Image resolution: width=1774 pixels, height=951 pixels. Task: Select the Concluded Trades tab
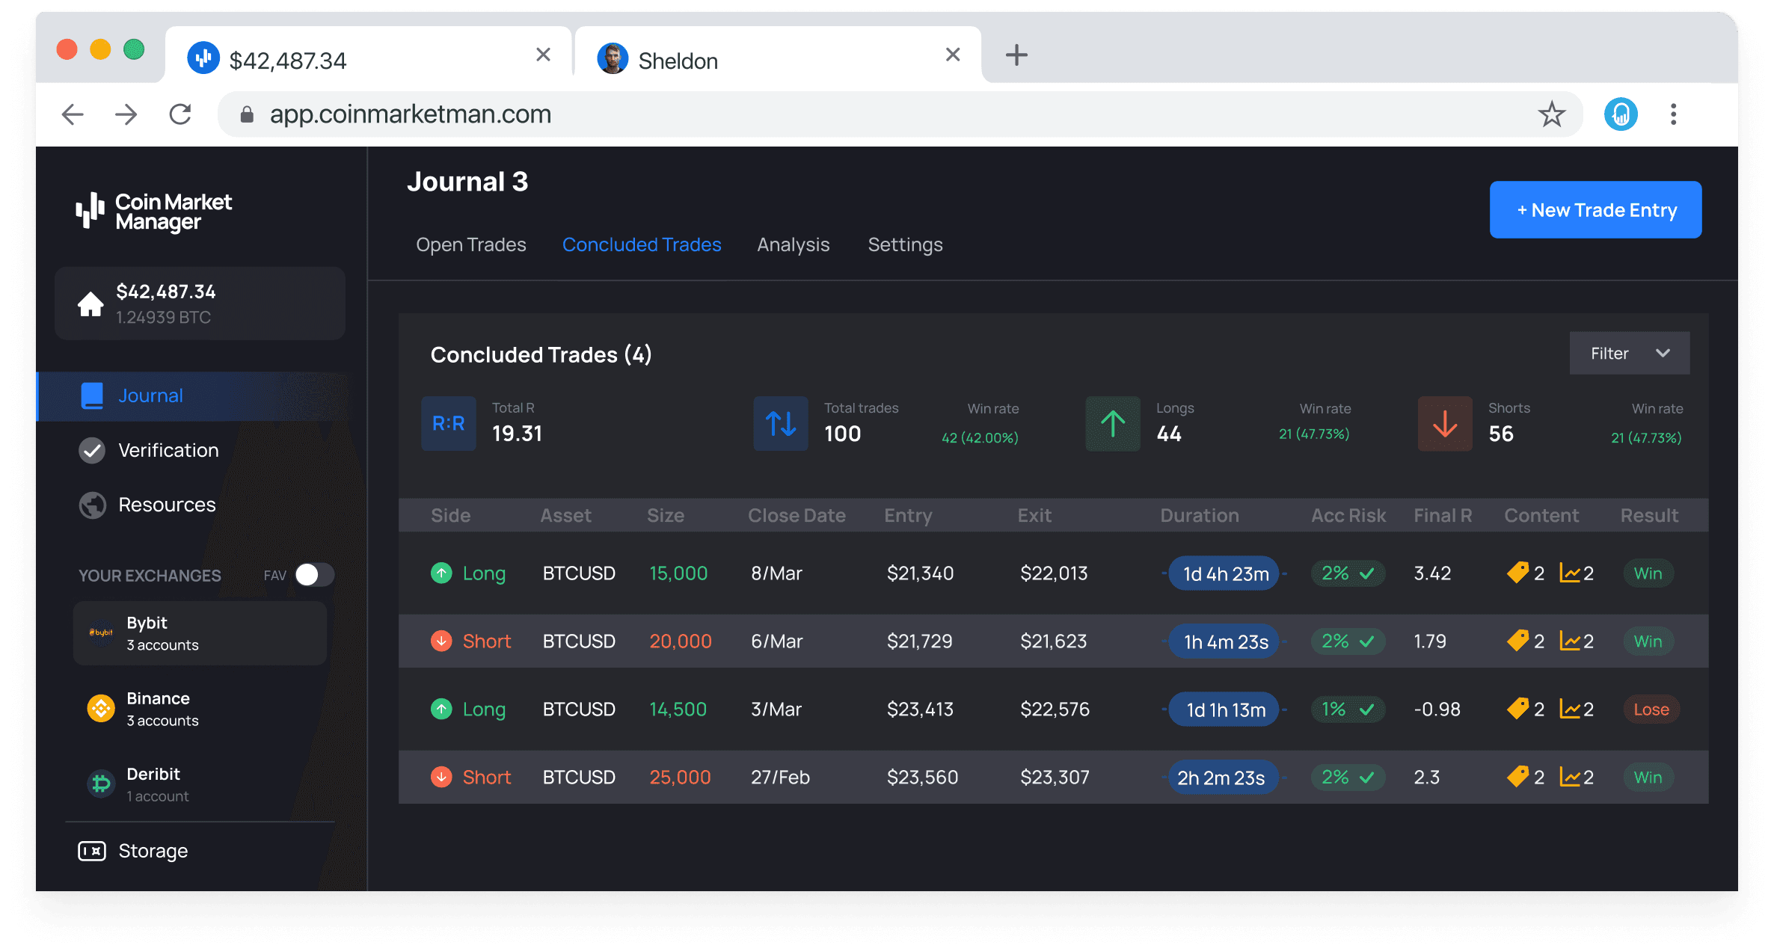(x=642, y=244)
